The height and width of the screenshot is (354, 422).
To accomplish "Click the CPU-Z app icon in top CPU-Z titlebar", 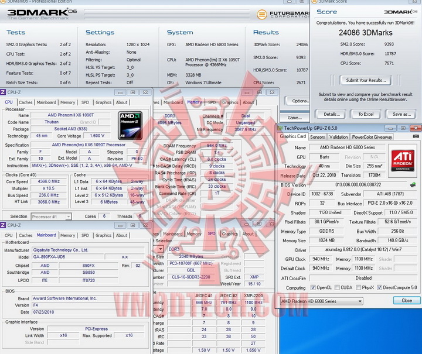I will point(3,92).
